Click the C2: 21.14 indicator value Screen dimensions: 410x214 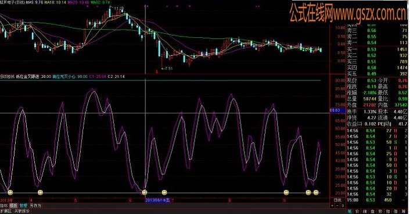116,77
